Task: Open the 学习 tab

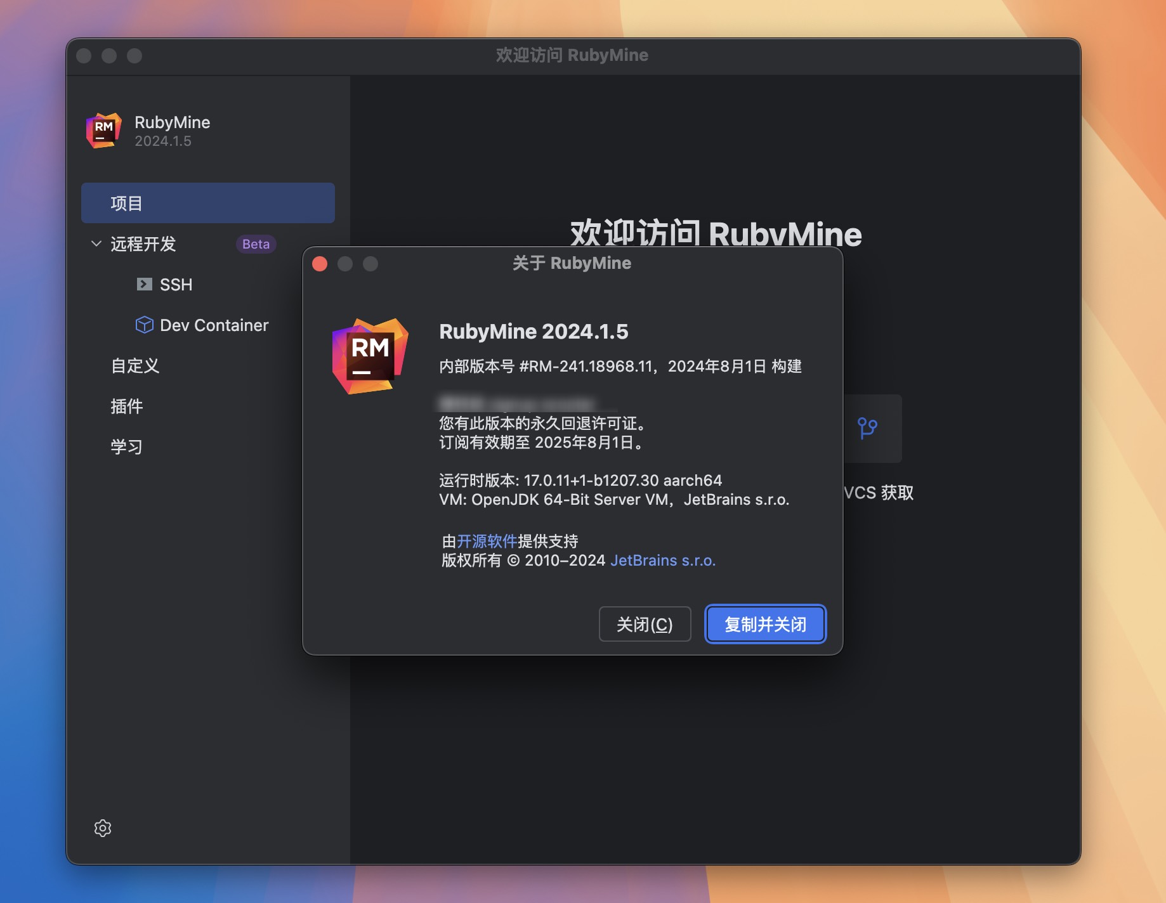Action: 127,447
